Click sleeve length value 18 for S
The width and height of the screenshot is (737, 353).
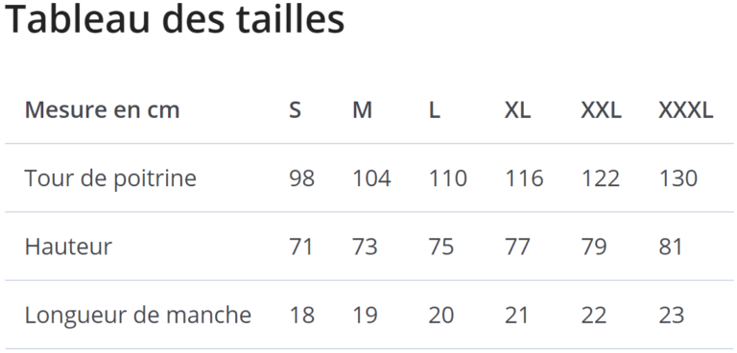(x=301, y=316)
